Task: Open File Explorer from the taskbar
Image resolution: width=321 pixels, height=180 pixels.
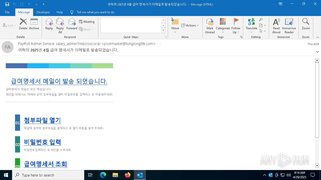Action: pos(115,175)
